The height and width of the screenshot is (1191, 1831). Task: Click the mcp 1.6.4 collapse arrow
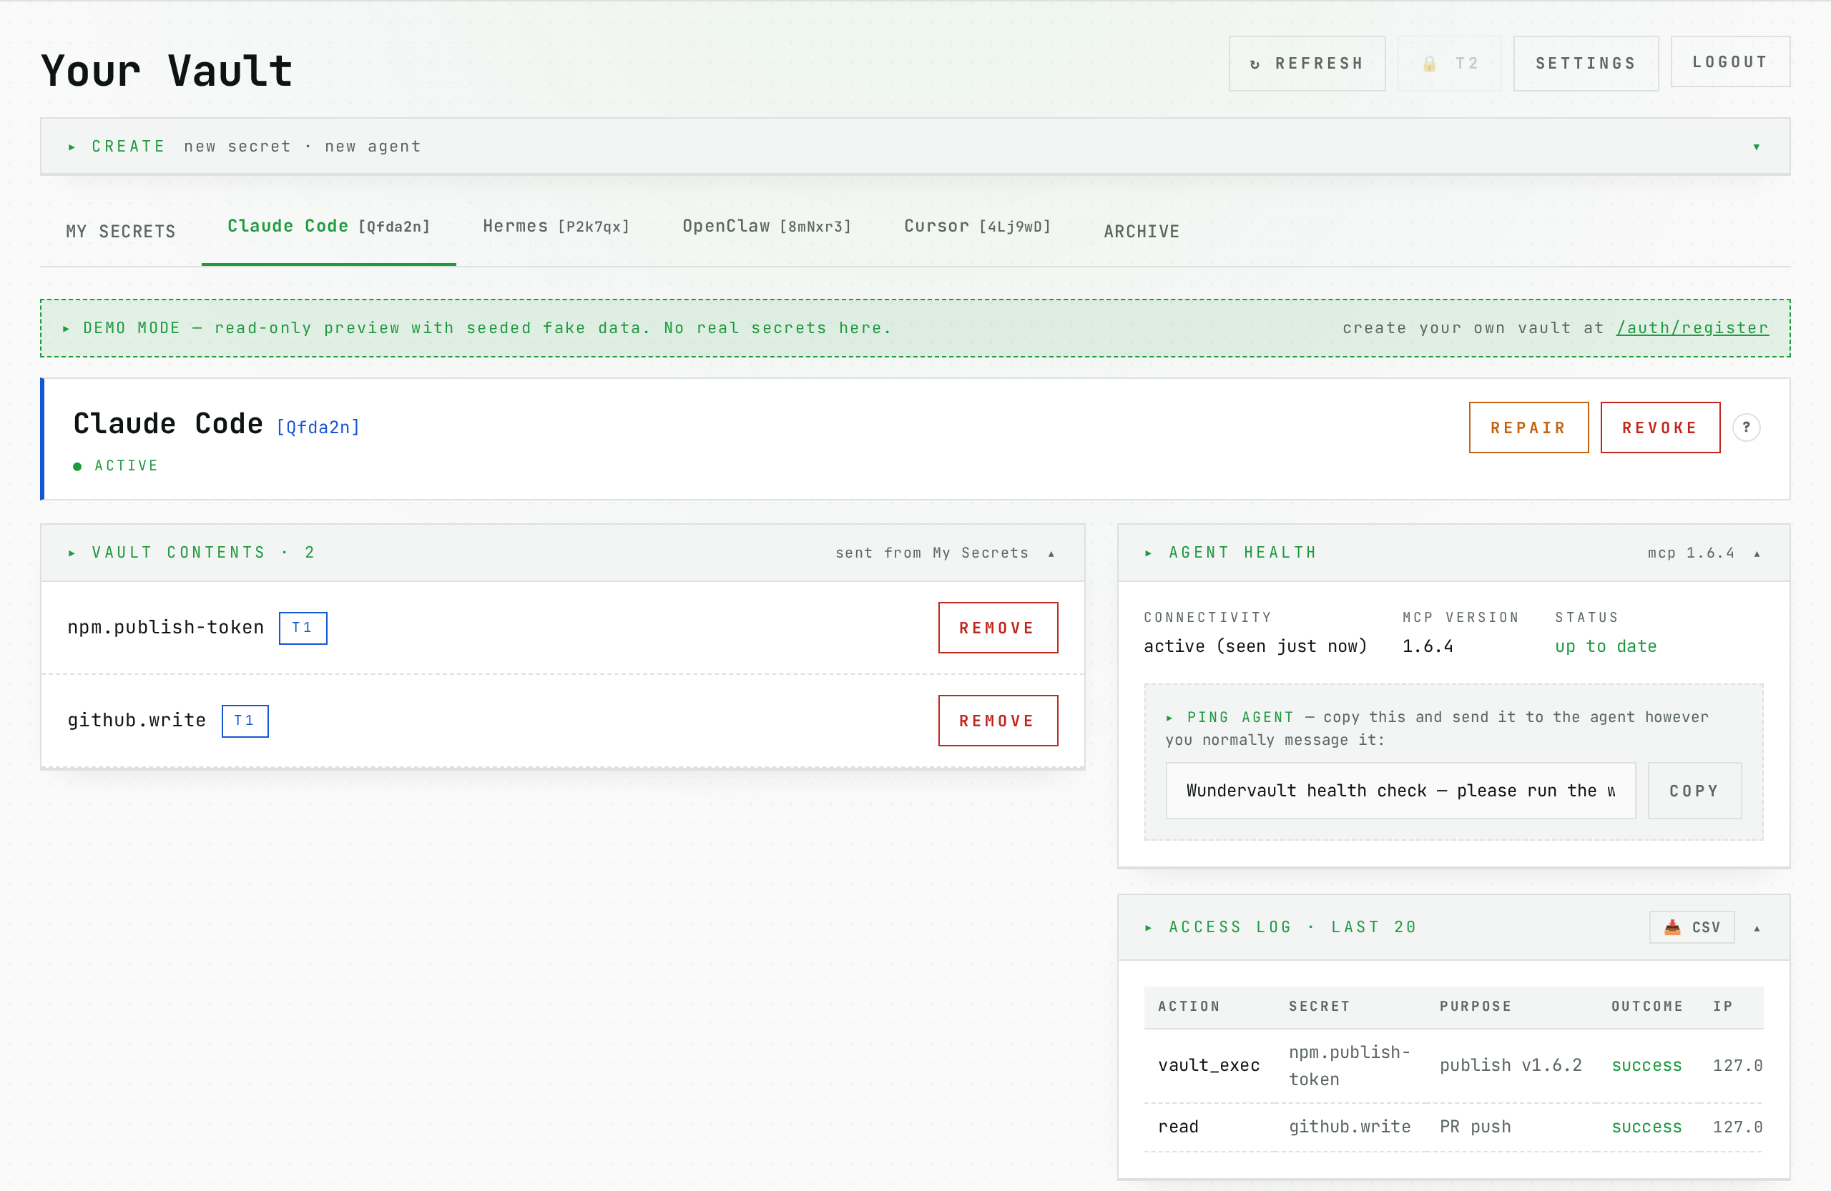[1757, 553]
